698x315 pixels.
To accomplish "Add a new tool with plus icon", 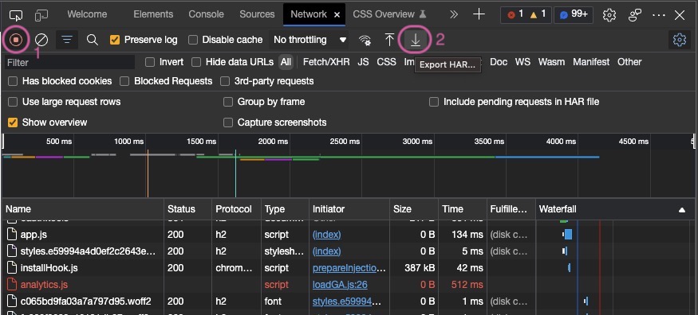I will (479, 14).
